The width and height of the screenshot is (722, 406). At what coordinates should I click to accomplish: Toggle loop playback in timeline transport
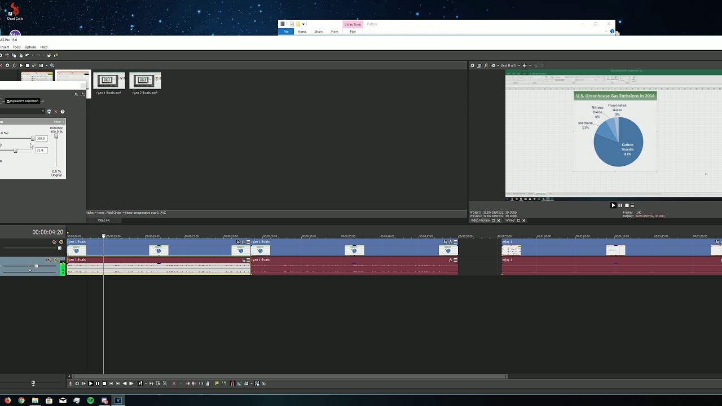(77, 383)
